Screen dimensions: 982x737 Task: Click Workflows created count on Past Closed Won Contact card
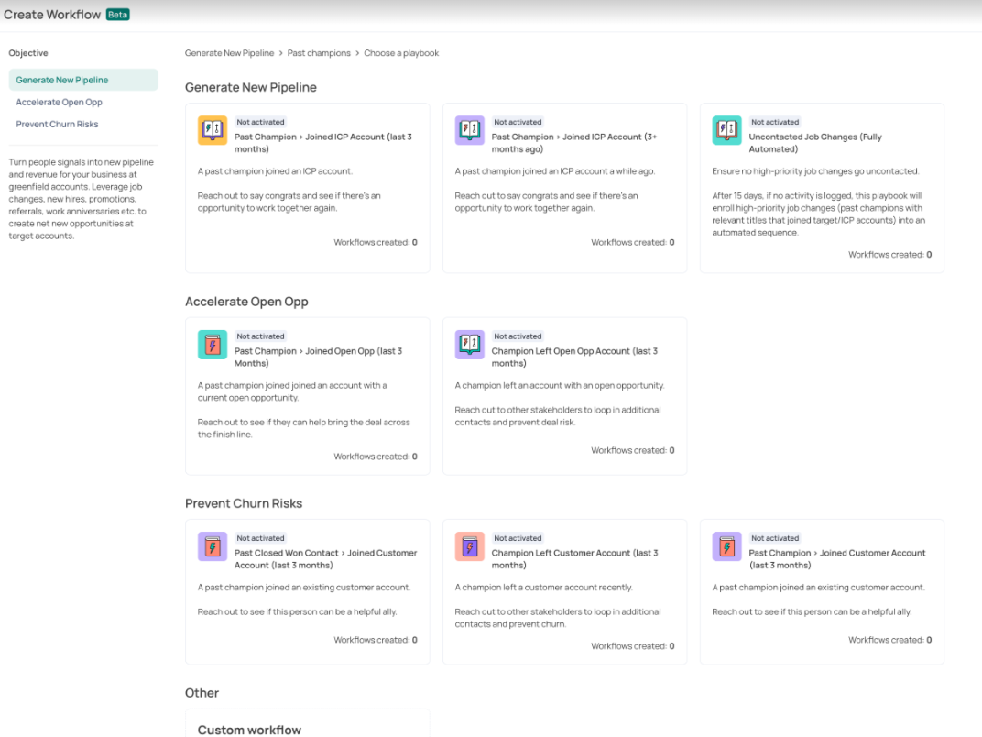pyautogui.click(x=376, y=640)
